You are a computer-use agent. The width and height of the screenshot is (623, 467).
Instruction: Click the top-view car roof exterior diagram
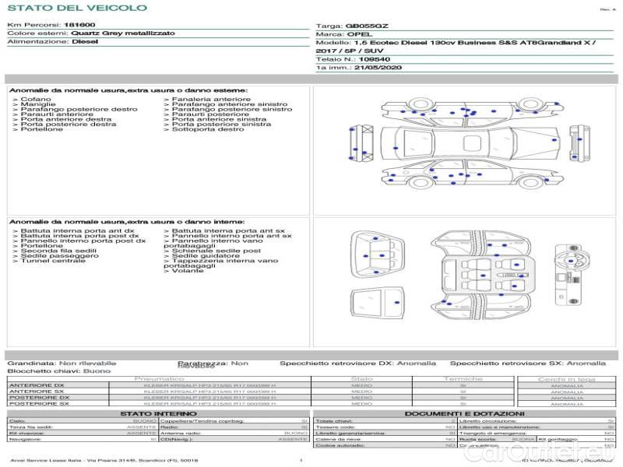470,143
